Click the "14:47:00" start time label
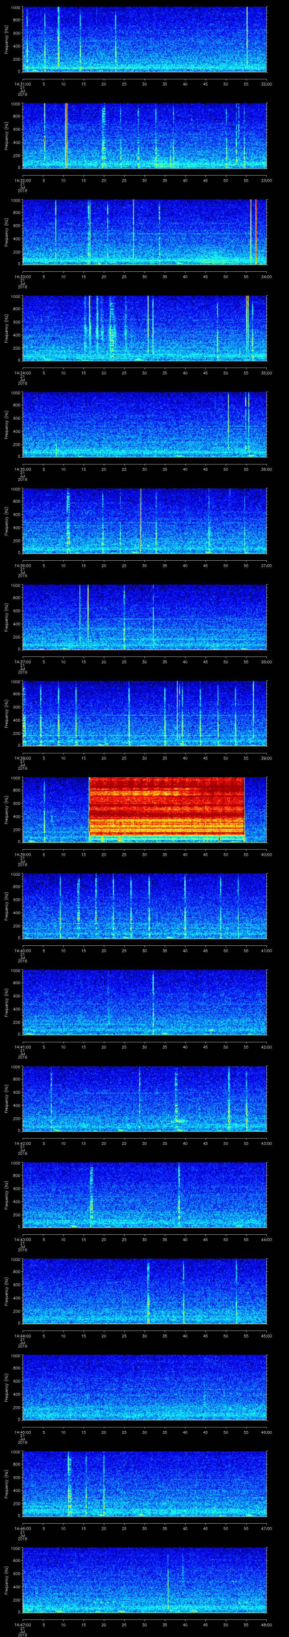 click(x=22, y=1624)
